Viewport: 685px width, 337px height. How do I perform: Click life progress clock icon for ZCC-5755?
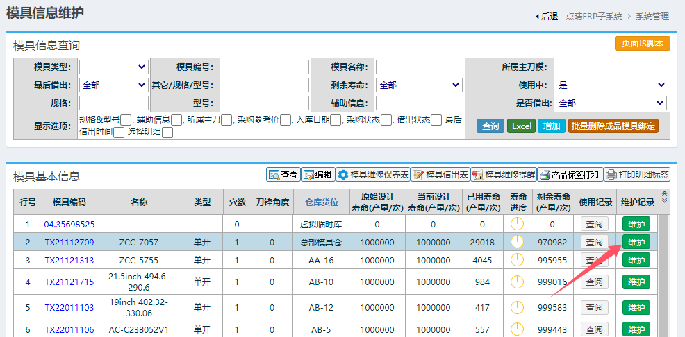[x=517, y=260]
